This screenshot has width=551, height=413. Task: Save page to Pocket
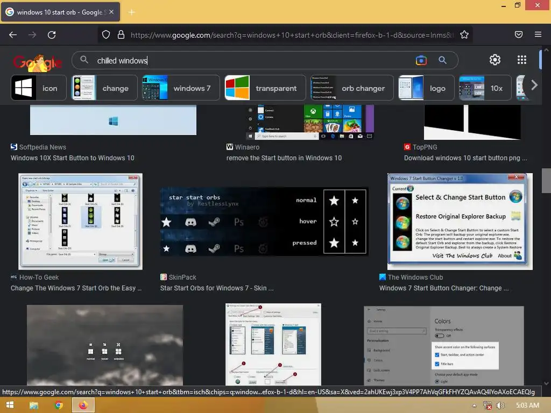coord(518,34)
